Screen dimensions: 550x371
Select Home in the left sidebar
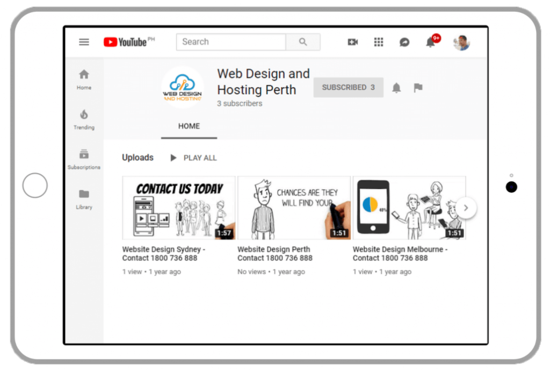(84, 78)
